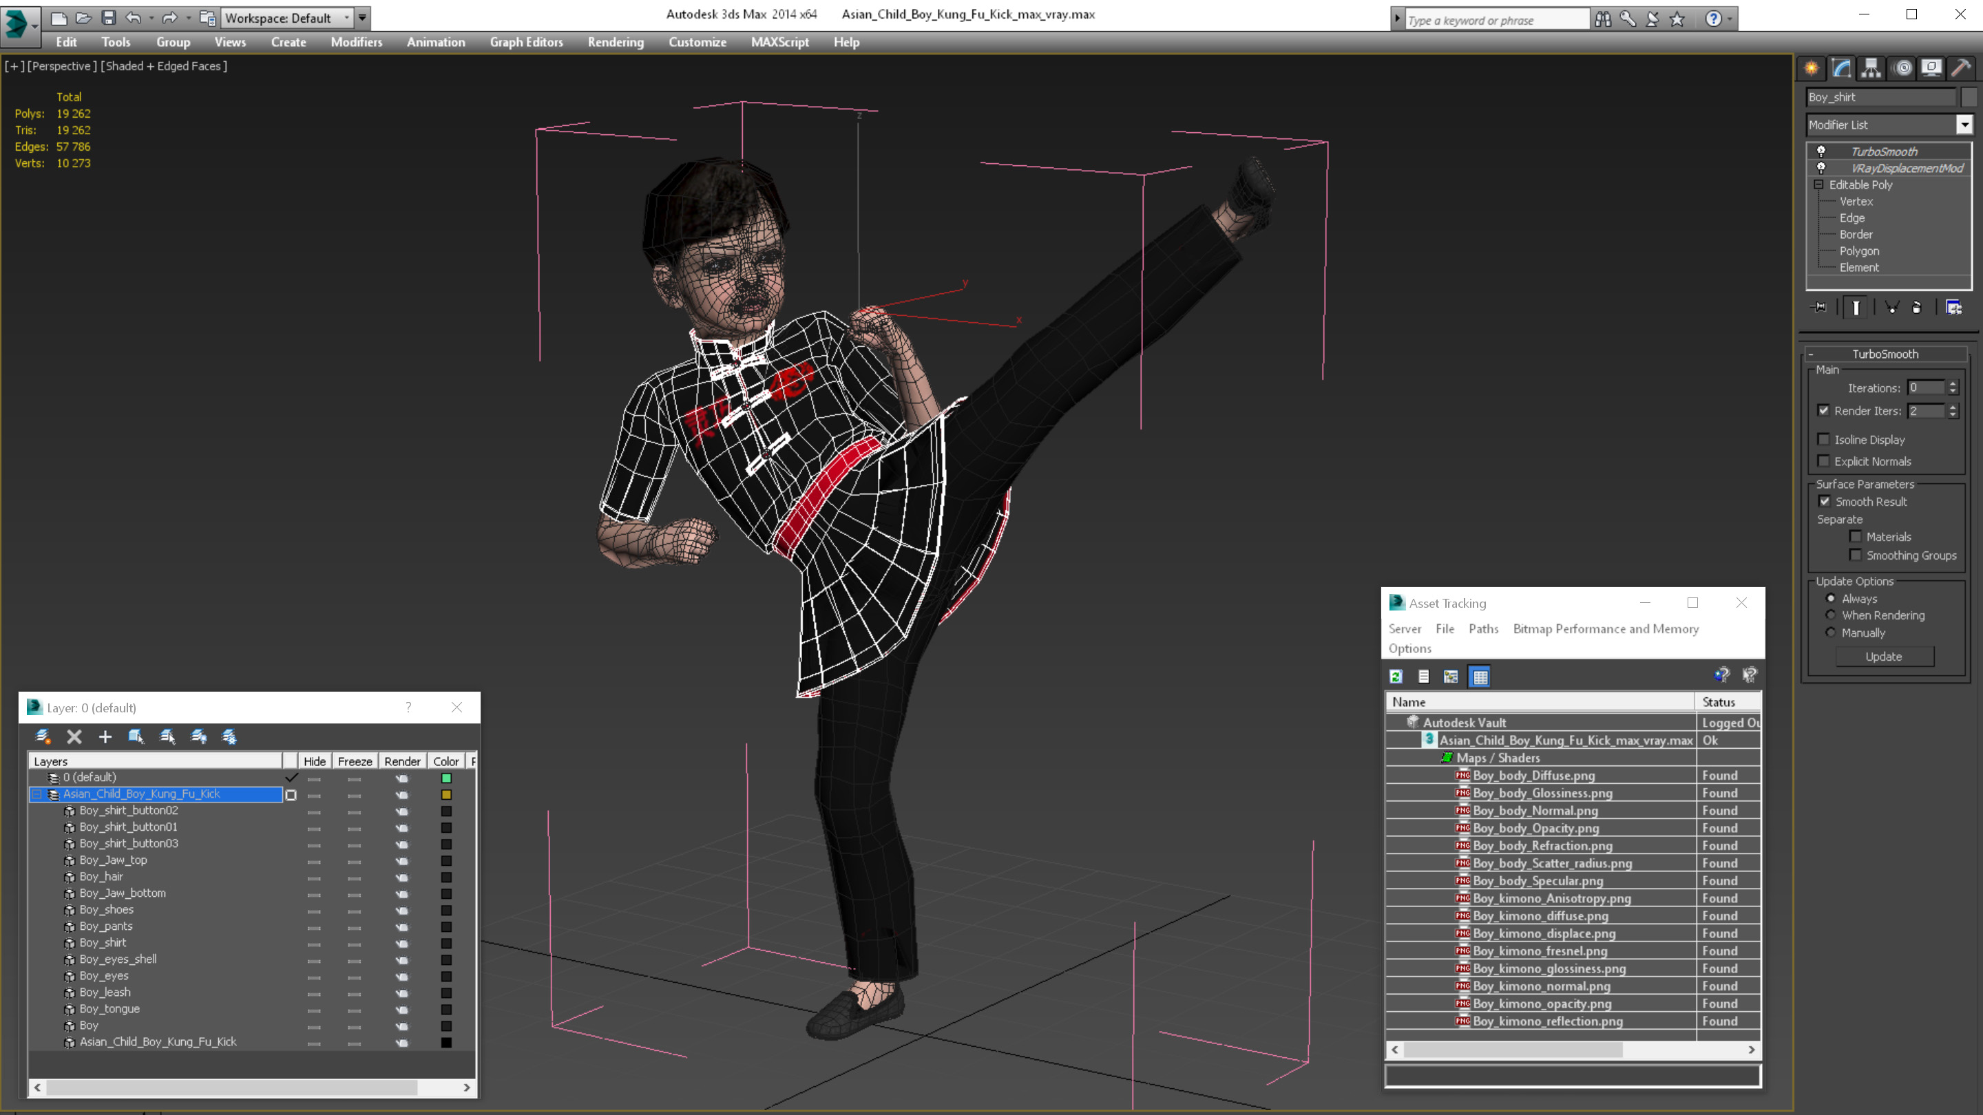Switch to the Modify panel tab
Screen dimensions: 1983x1115
pyautogui.click(x=1841, y=67)
